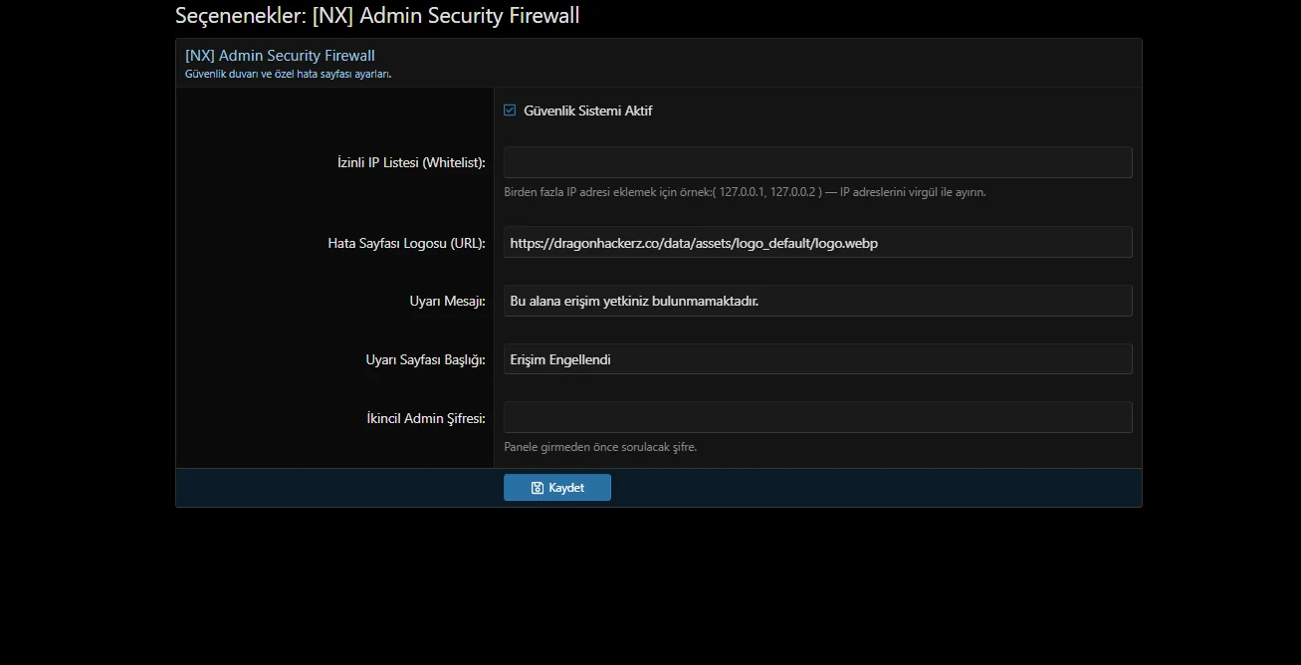Click the 'İkincil Admin Şifresi:' label
The height and width of the screenshot is (665, 1301).
click(x=425, y=418)
